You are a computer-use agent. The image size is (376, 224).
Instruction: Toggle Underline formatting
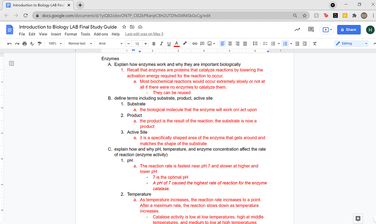(169, 44)
